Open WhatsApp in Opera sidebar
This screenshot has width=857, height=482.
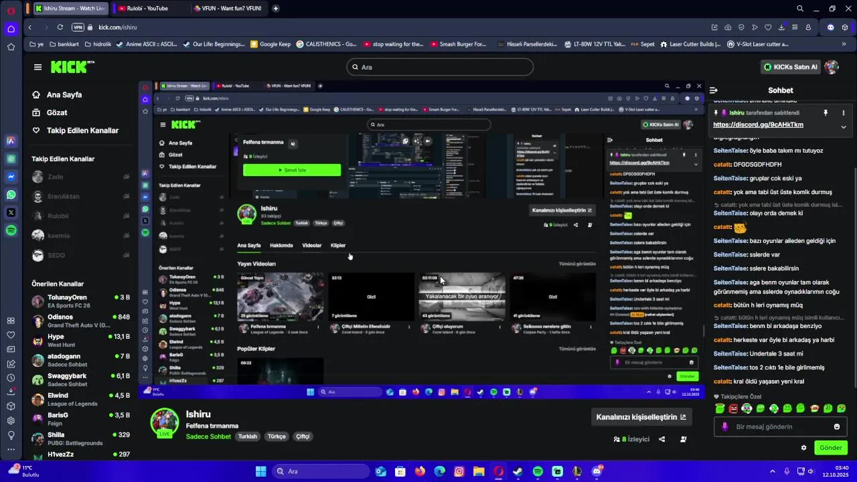(11, 195)
